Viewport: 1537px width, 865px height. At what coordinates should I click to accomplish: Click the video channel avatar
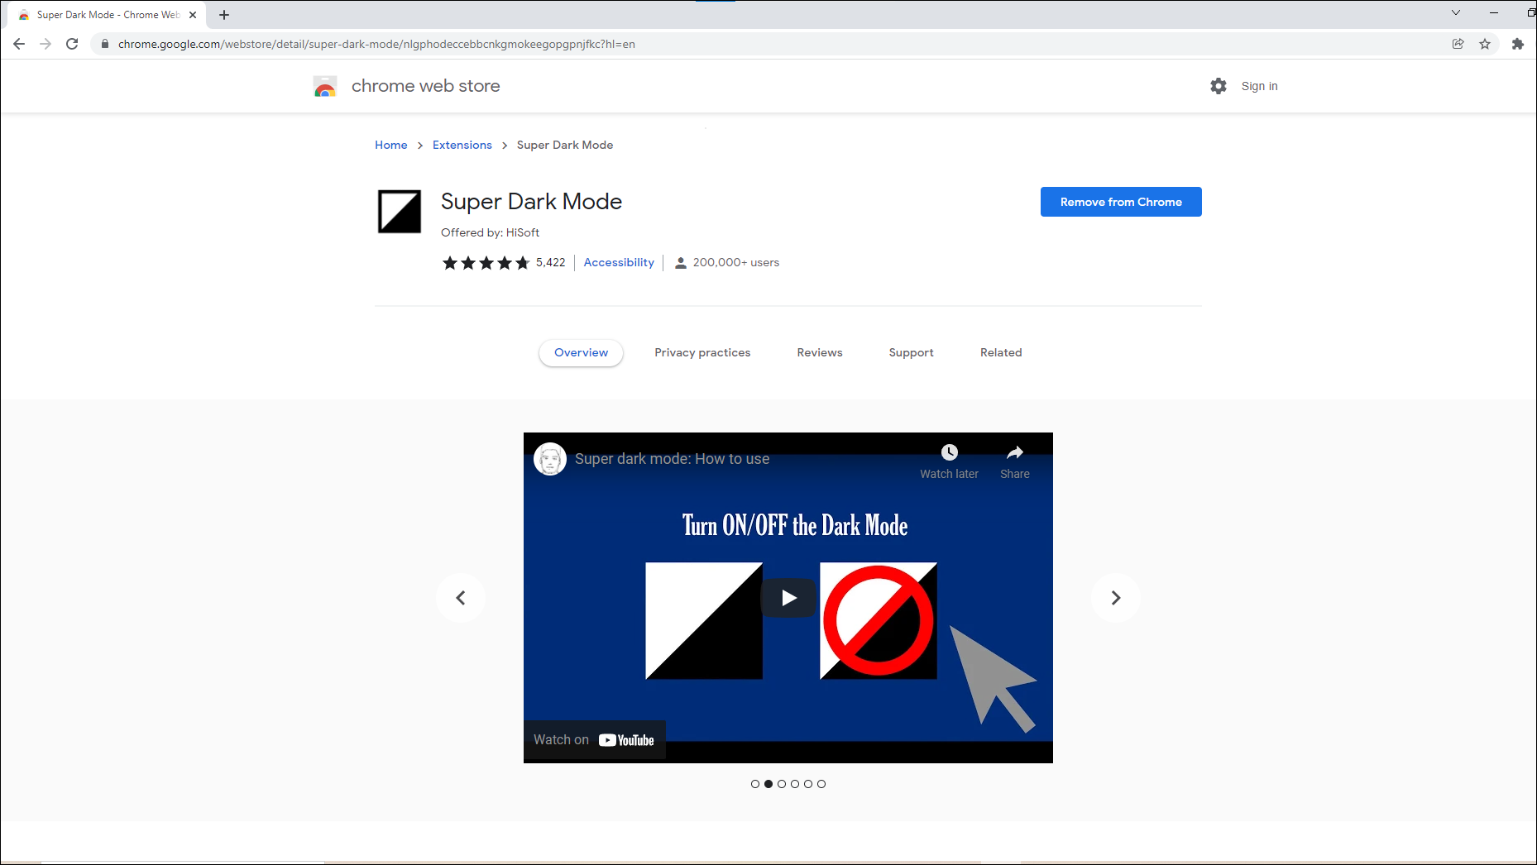point(550,459)
